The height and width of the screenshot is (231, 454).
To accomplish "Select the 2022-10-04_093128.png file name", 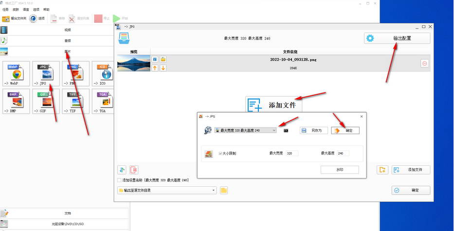I will [293, 60].
